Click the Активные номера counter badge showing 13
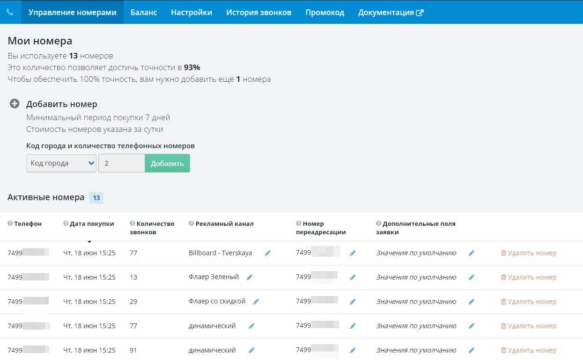 pos(96,198)
